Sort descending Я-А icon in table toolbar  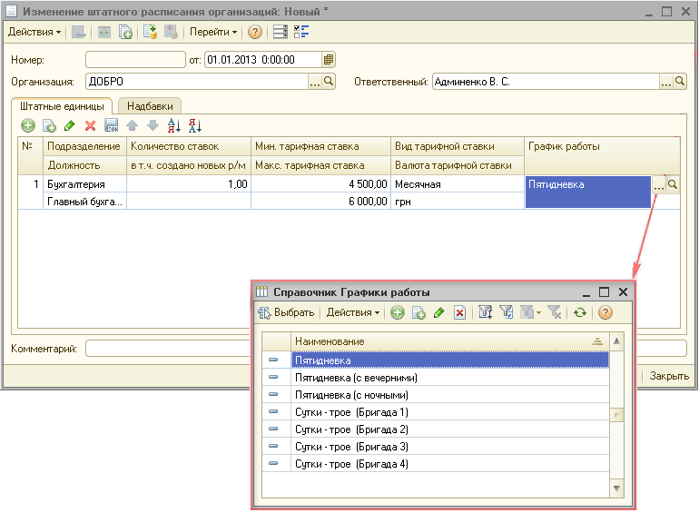195,125
